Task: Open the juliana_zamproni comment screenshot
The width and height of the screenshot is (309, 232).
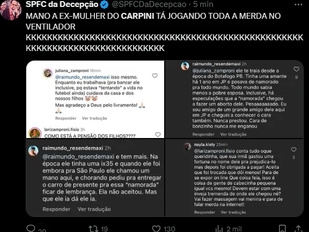Action: coord(95,99)
